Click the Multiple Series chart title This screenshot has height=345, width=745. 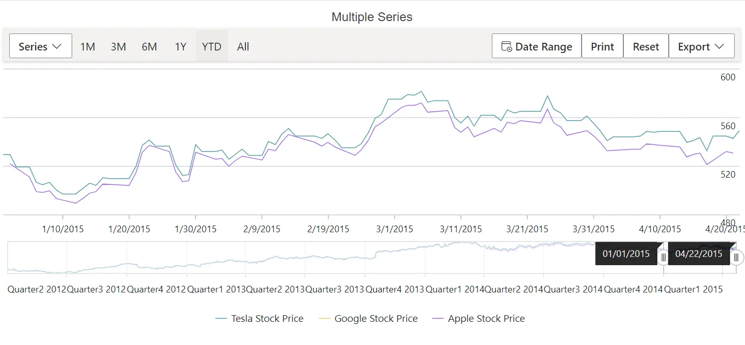[x=372, y=17]
